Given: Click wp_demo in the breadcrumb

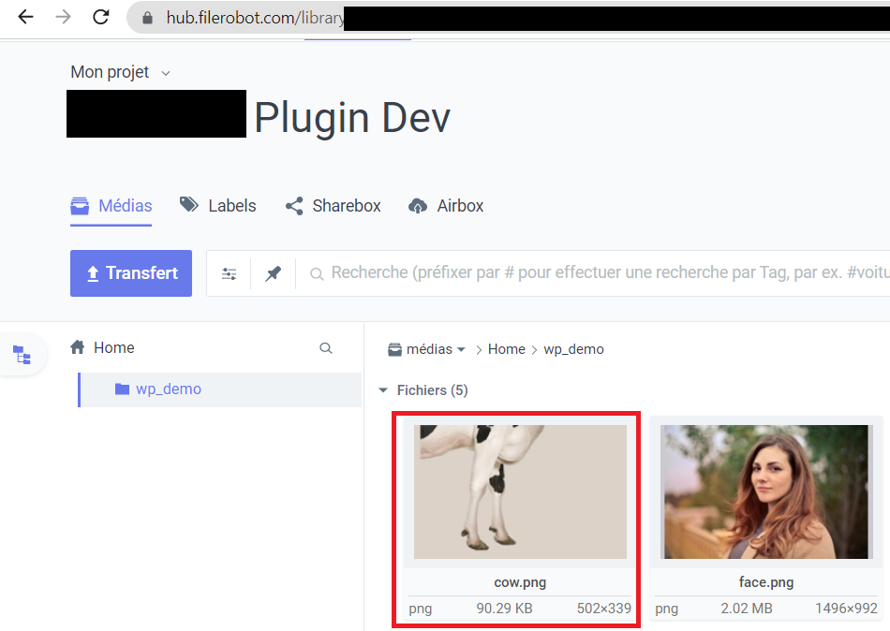Looking at the screenshot, I should click(574, 349).
